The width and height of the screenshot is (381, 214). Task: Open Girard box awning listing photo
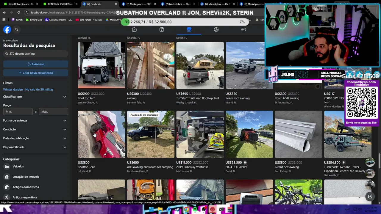click(299, 134)
